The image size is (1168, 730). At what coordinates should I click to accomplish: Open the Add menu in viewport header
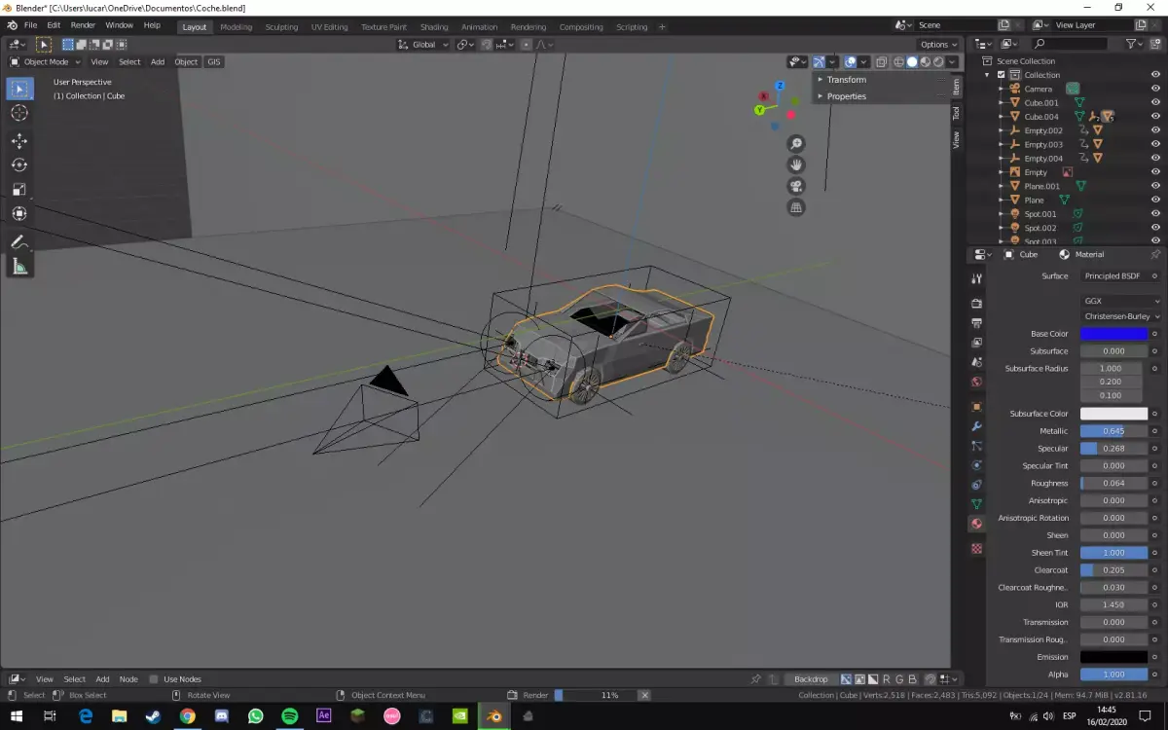pyautogui.click(x=158, y=61)
